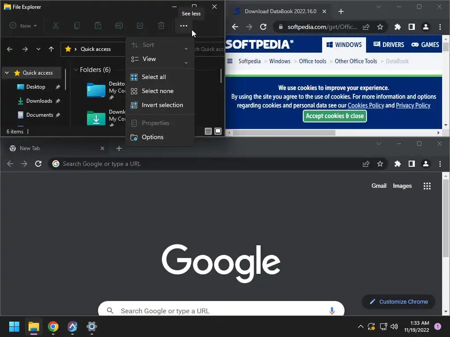Switch to large icons view in File Explorer status bar

[218, 131]
